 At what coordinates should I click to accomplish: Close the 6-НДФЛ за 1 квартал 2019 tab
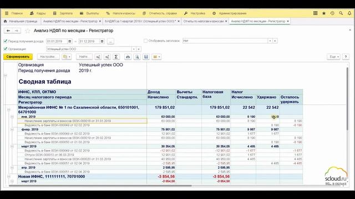179,21
